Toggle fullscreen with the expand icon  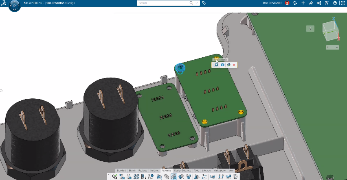(342, 3)
